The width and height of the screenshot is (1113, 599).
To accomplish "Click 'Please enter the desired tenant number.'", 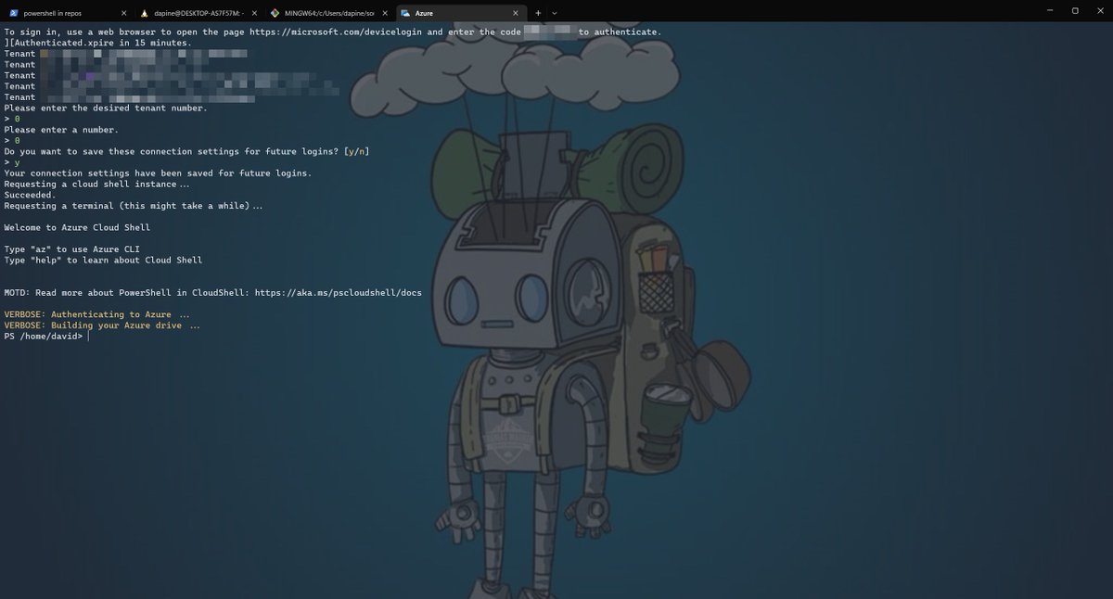I will (106, 108).
